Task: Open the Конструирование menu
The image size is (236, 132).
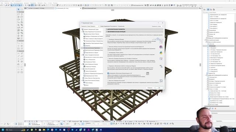Action: pos(18,3)
